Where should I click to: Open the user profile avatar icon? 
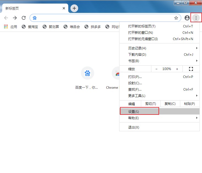pos(187,18)
